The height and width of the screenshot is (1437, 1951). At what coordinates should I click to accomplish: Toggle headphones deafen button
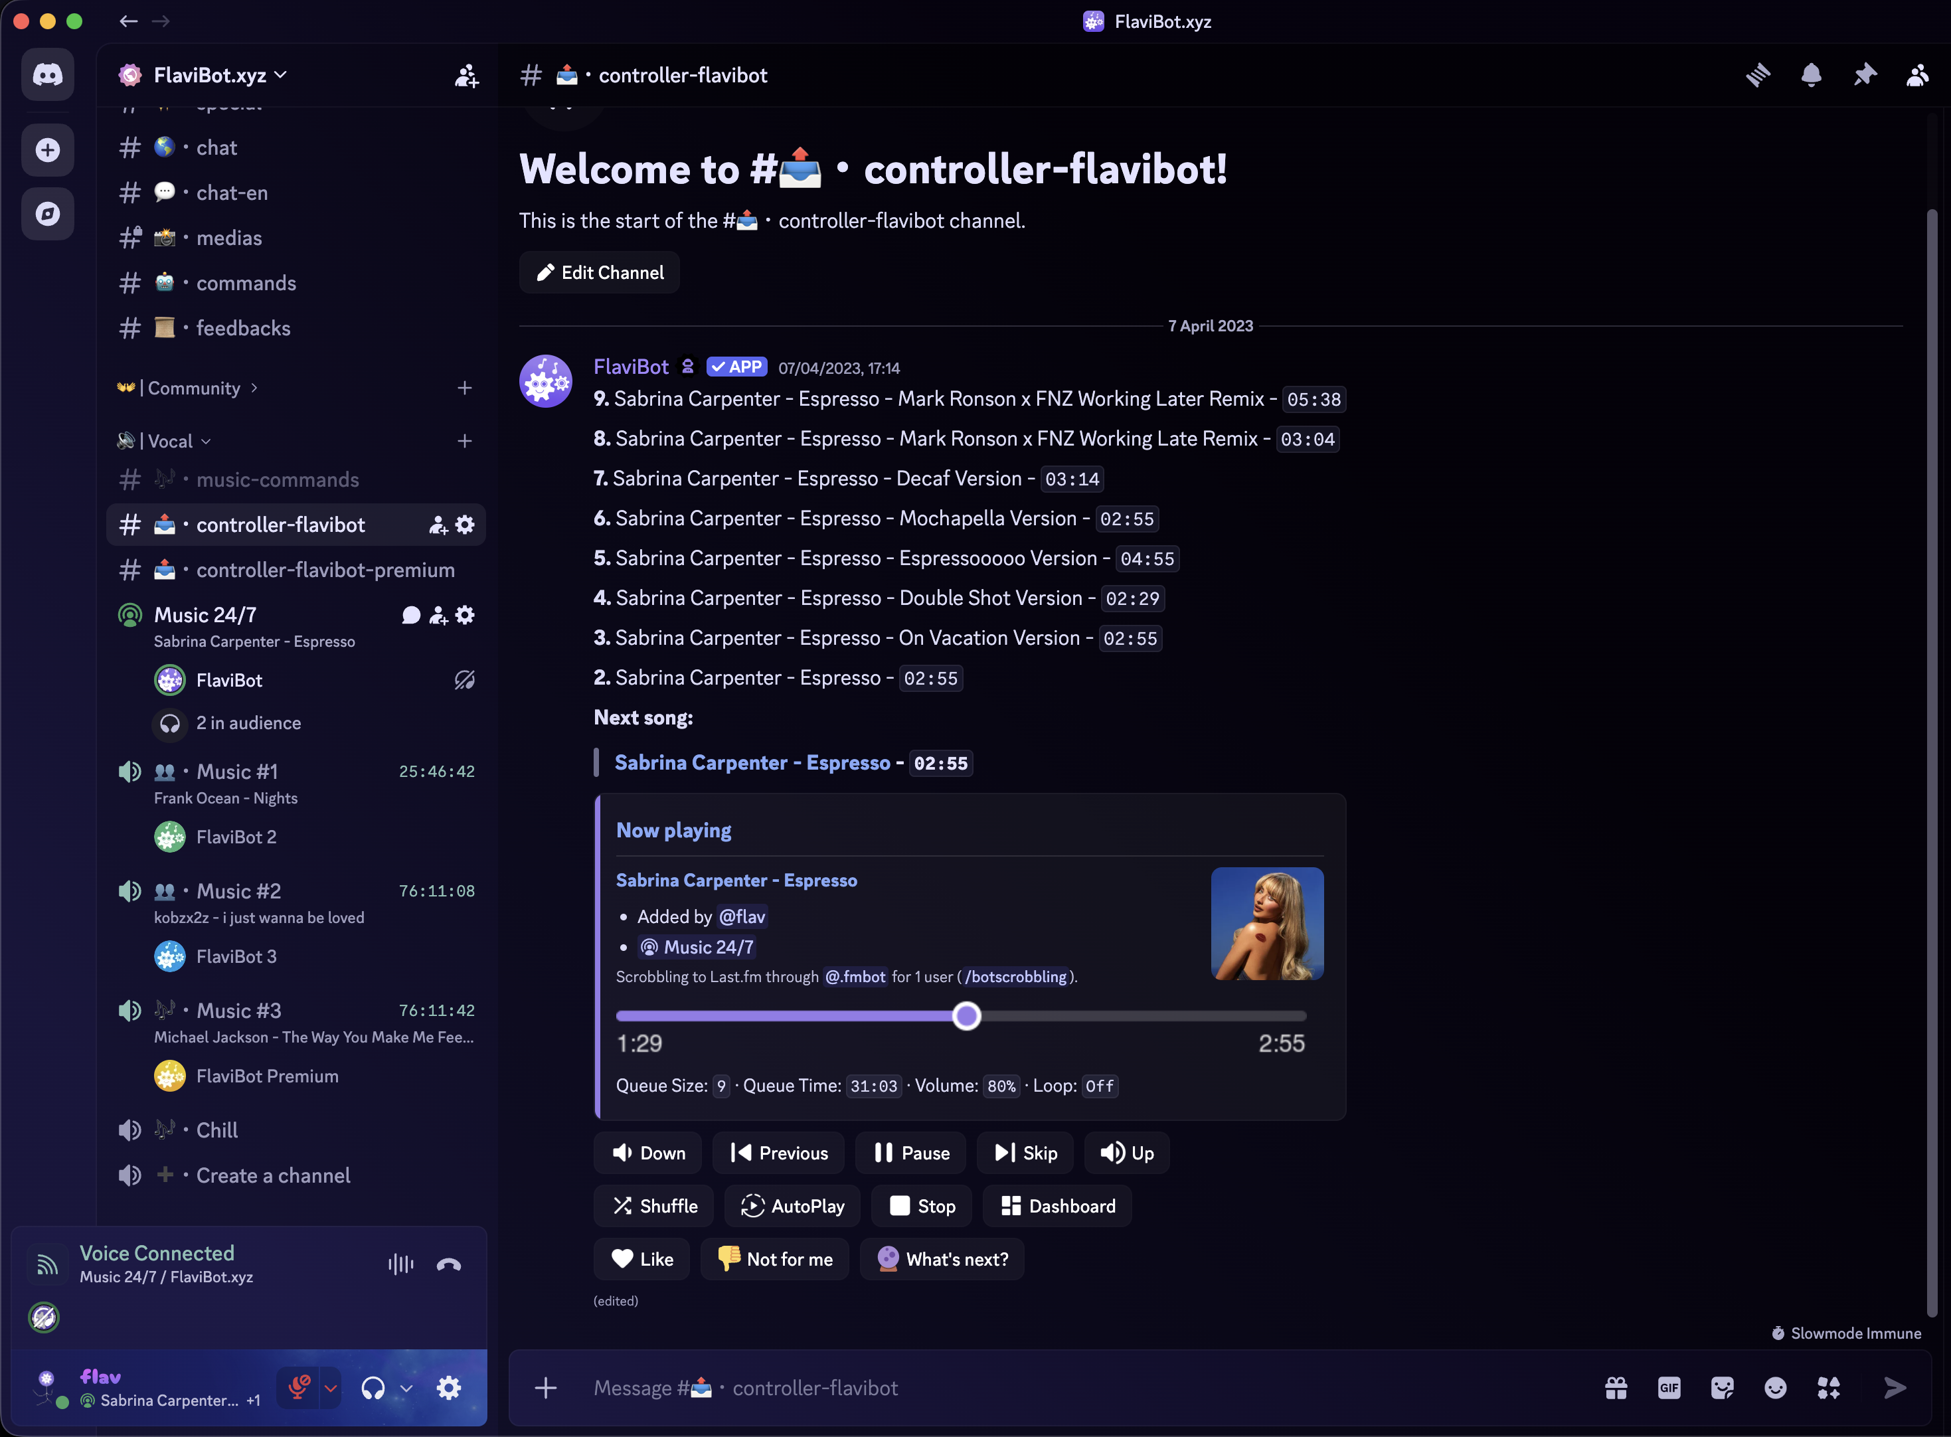[373, 1387]
